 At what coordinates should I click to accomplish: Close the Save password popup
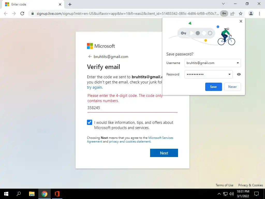(x=241, y=21)
